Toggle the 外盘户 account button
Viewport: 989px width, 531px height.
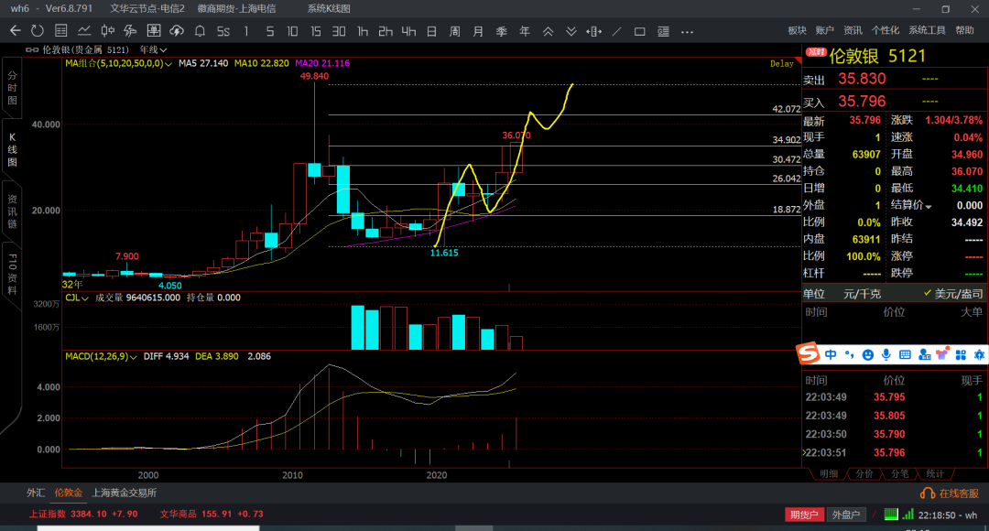click(846, 515)
